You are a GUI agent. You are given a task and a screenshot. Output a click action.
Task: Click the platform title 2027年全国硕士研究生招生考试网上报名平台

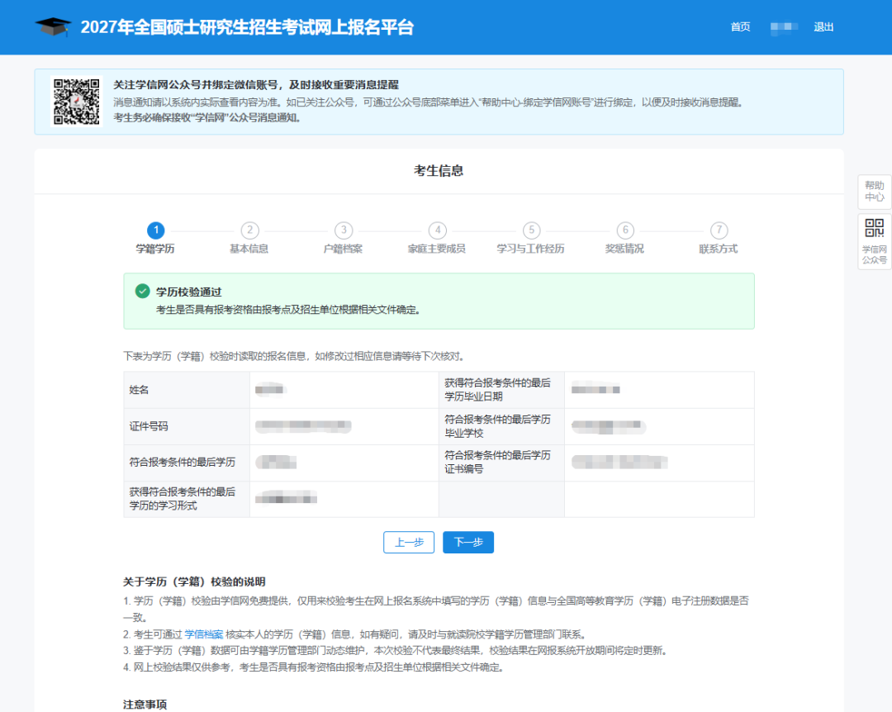pos(247,27)
